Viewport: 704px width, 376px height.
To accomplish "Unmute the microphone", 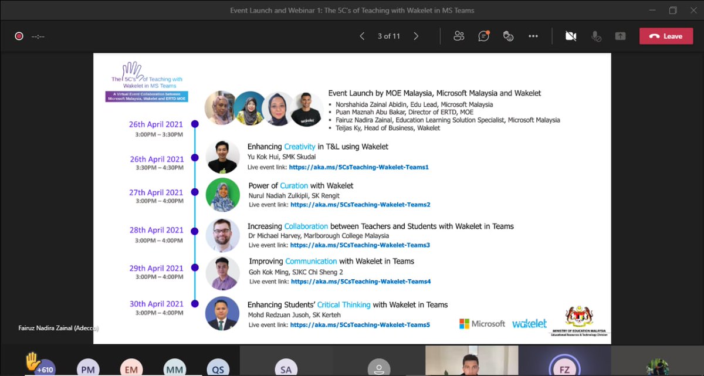I will coord(596,36).
